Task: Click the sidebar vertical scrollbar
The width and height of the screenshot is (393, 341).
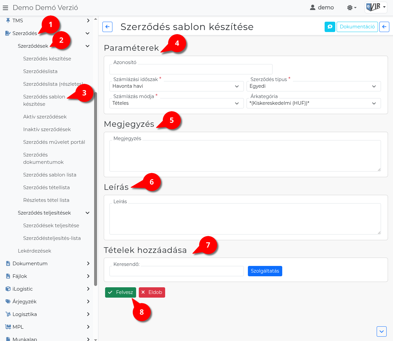Action: coord(95,189)
